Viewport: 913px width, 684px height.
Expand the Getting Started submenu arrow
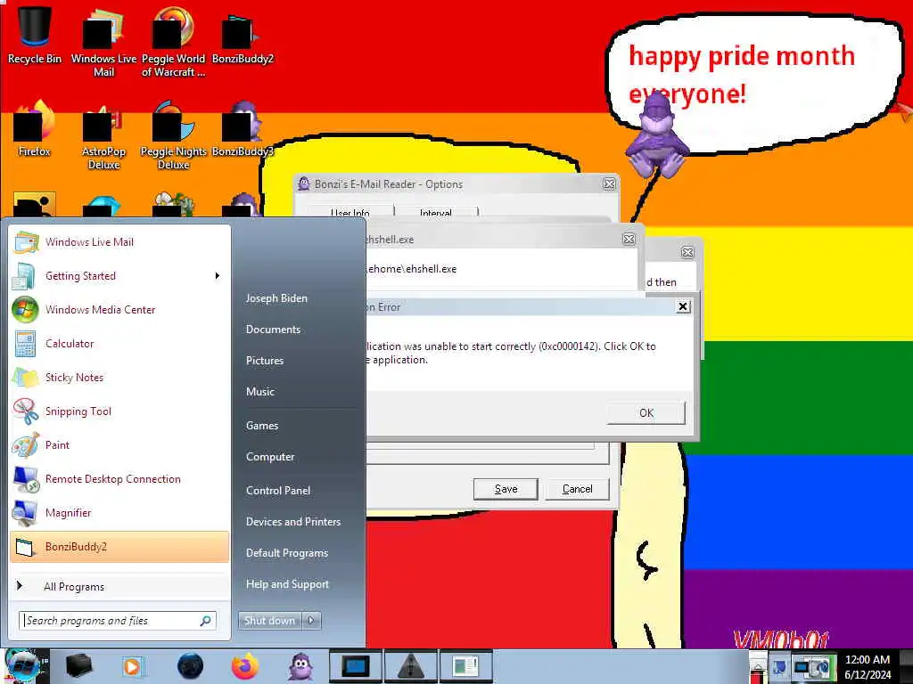click(218, 276)
